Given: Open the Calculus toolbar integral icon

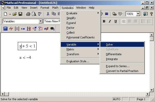Looking at the screenshot, I should click(x=29, y=29).
